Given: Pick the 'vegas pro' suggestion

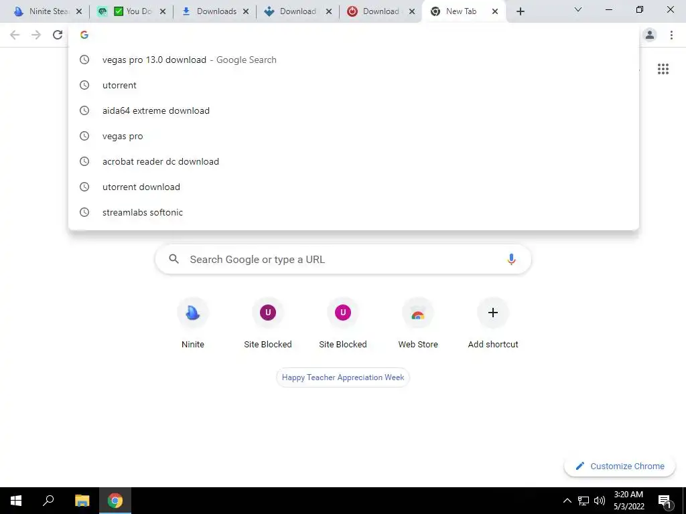Looking at the screenshot, I should (354, 136).
